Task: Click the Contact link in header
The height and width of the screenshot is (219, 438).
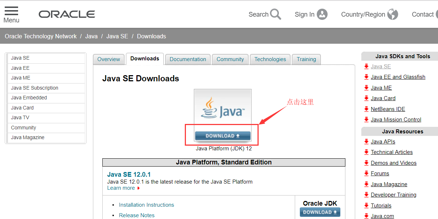Action: (x=423, y=14)
